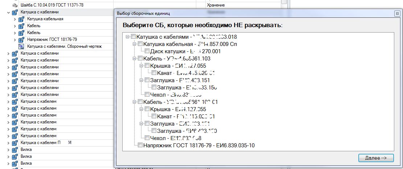This screenshot has height=169, width=403.
Task: Select the Катушка с кабелем П М row text
Action: (x=46, y=143)
